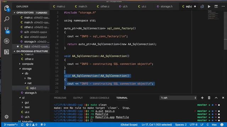
Task: Open storage.h in the project tree
Action: (x=31, y=93)
